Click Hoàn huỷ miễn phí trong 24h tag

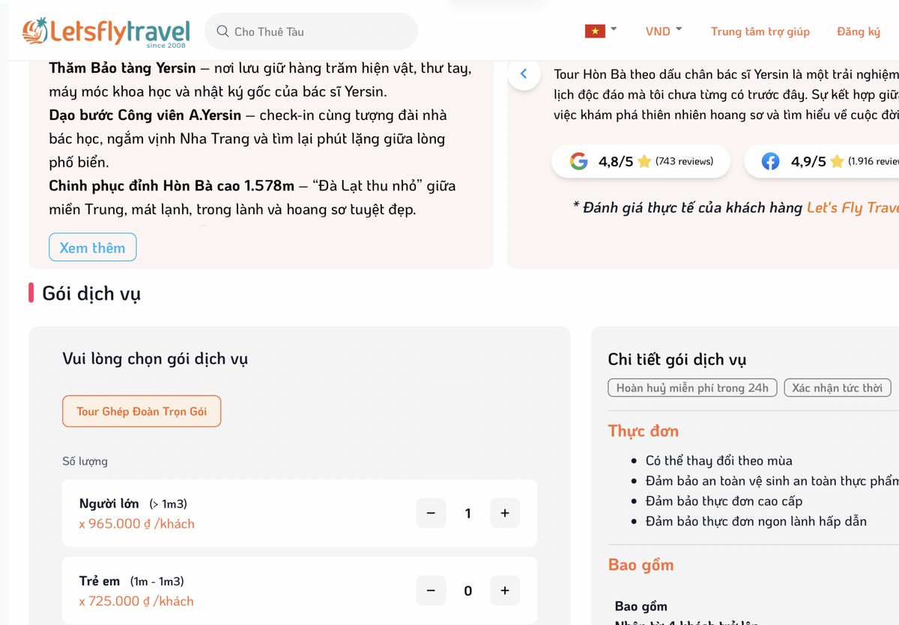692,387
